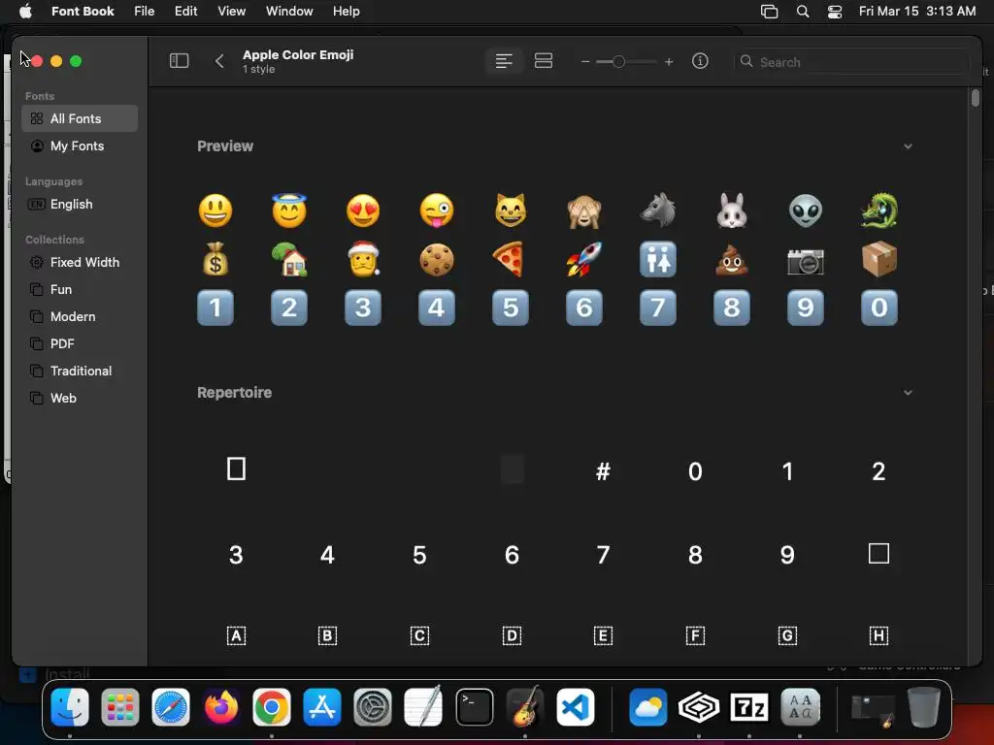Click the pizza slice emoji

point(511,259)
